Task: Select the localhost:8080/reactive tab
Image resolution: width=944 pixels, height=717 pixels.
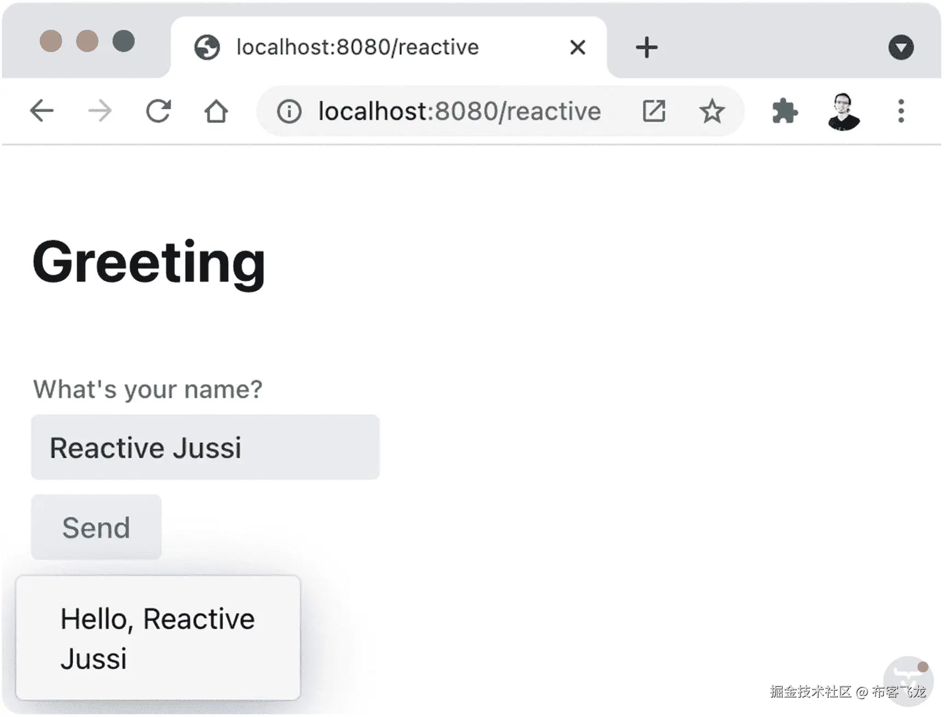Action: tap(358, 48)
